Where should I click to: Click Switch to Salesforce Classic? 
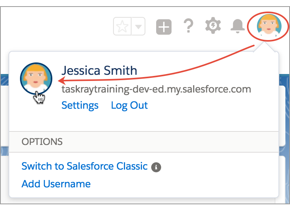(x=85, y=166)
